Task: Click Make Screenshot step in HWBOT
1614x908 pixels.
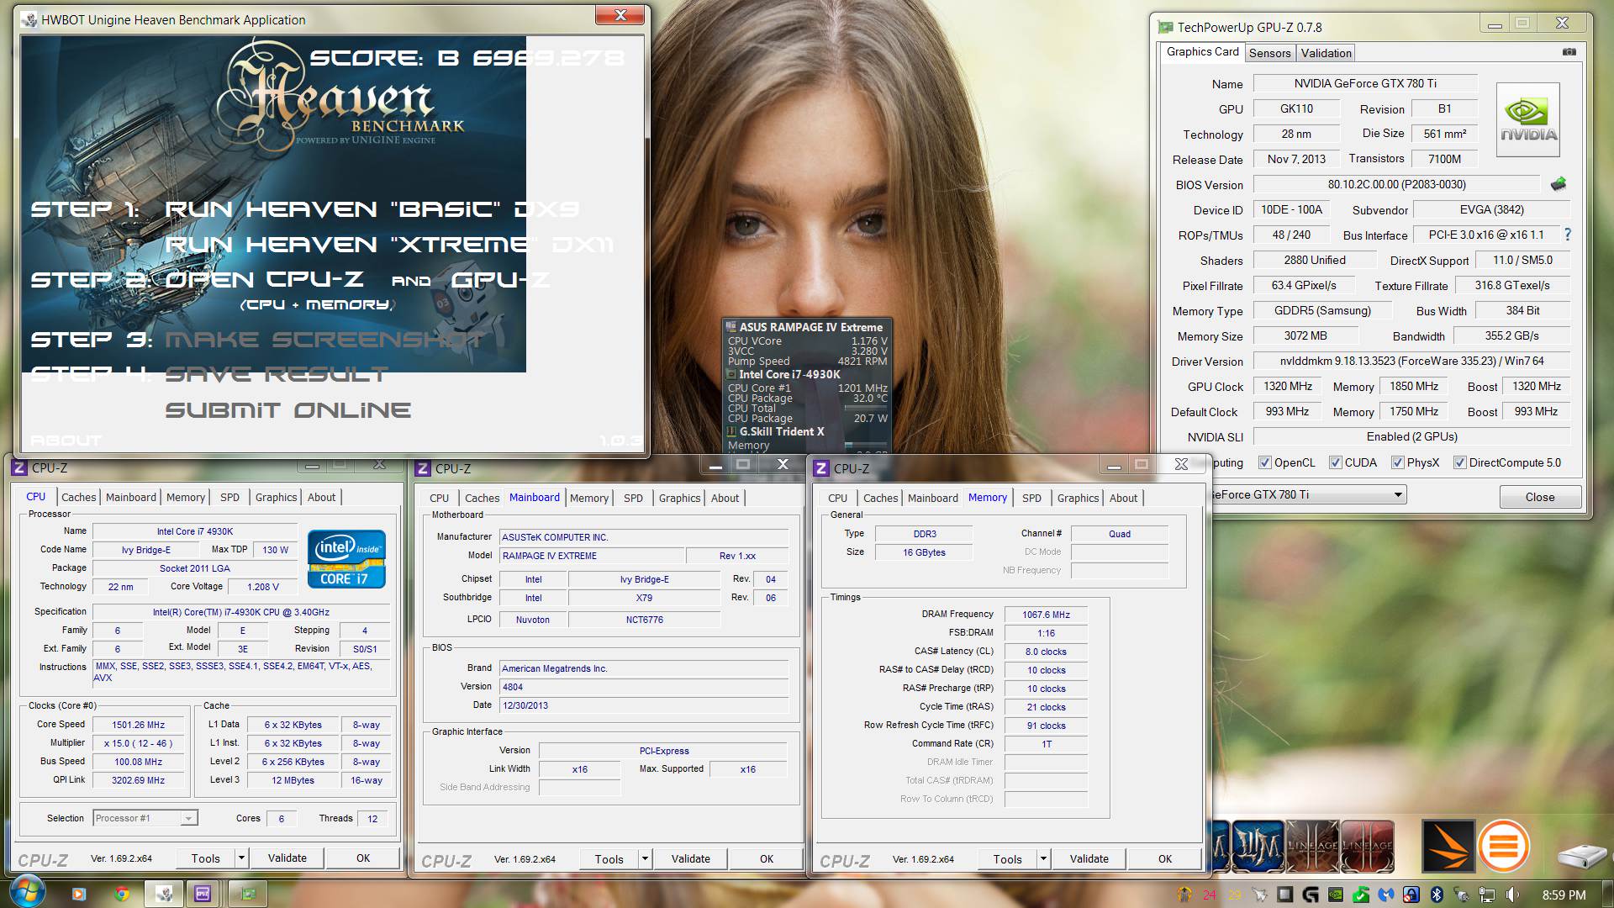Action: coord(324,340)
